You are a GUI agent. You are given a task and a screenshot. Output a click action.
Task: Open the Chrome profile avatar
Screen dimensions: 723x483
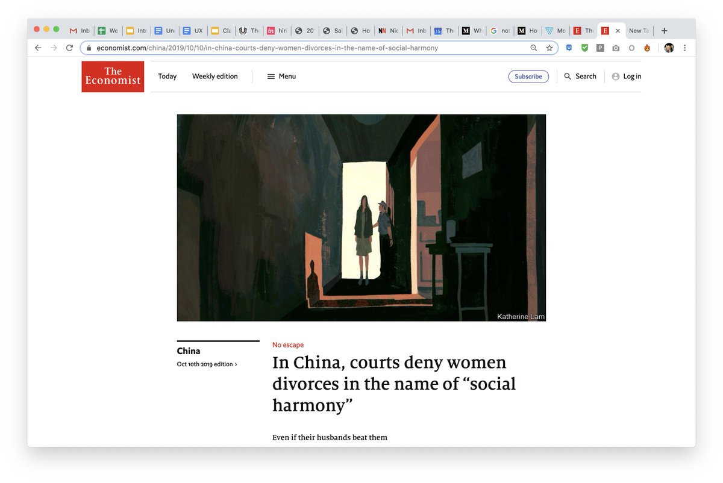(669, 48)
